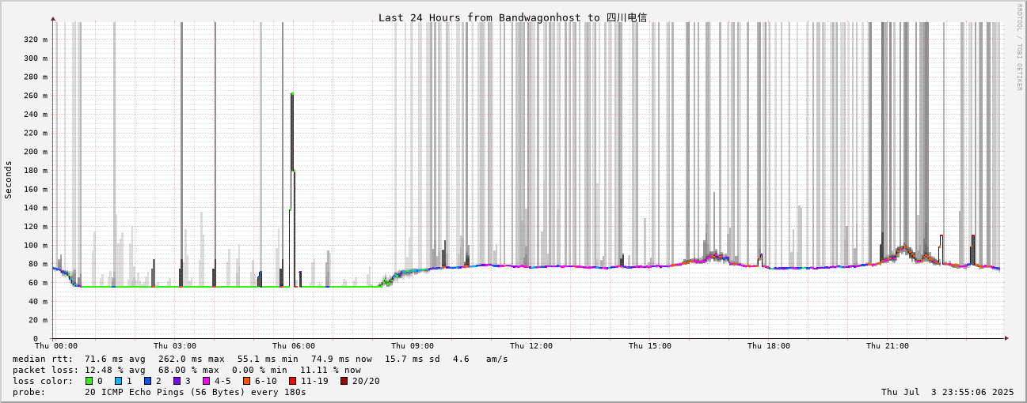Click the green loss color swatch for 0
Viewport: 1027px width, 403px height.
click(x=89, y=381)
